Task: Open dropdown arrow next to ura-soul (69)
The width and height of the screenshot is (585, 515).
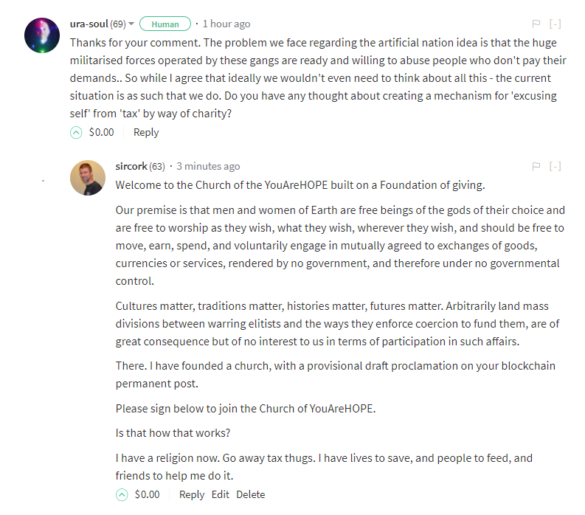Action: [x=131, y=24]
